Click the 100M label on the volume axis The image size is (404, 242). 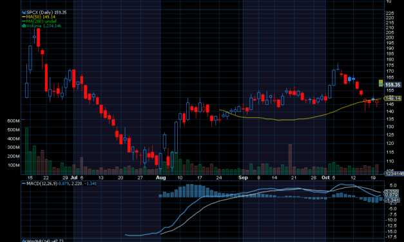click(14, 165)
